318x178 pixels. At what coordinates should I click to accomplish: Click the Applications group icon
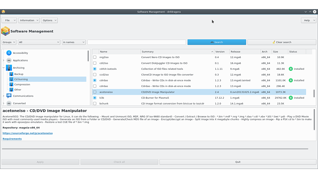pos(9,60)
